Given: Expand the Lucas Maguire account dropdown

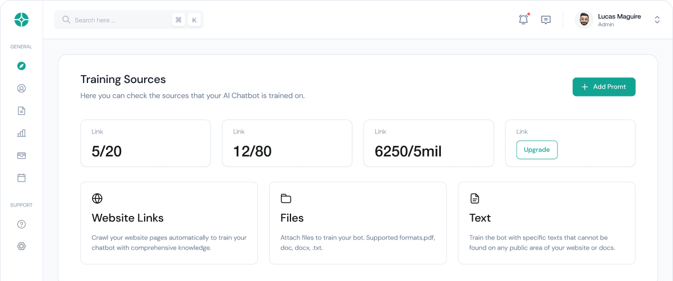Looking at the screenshot, I should point(657,20).
